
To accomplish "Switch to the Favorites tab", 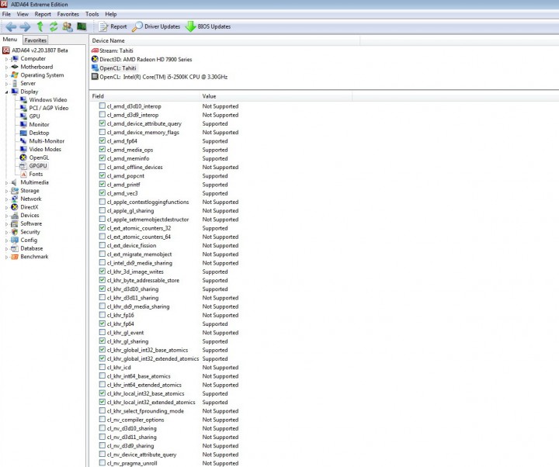I will coord(35,40).
